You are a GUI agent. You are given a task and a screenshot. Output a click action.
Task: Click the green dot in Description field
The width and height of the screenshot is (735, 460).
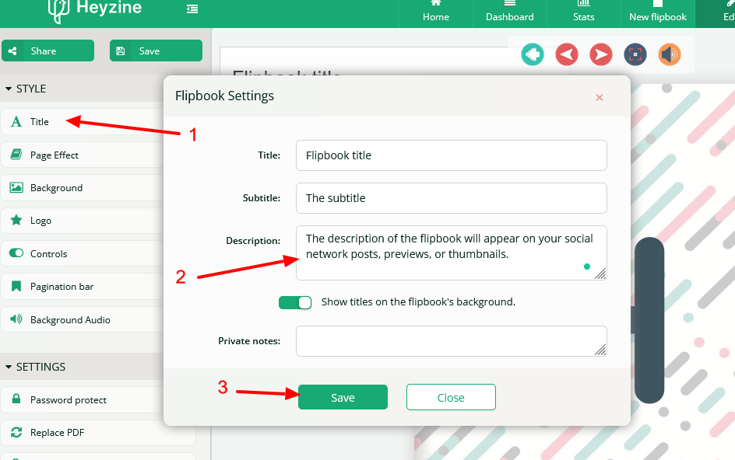(x=587, y=267)
